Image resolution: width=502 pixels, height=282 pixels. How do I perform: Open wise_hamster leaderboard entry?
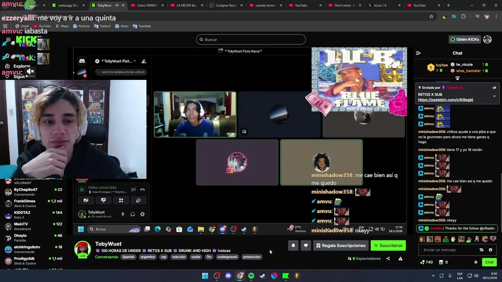pos(469,71)
